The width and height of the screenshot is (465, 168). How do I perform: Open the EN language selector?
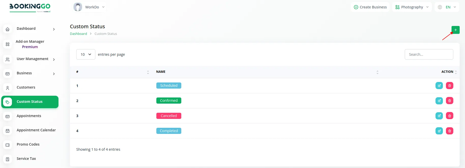[x=447, y=7]
